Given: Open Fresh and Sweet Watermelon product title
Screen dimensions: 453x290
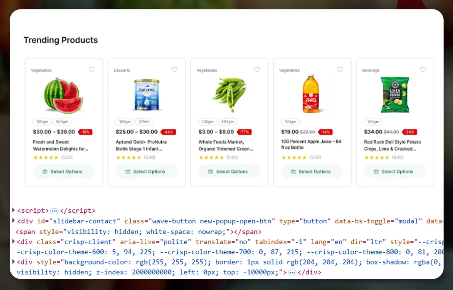Looking at the screenshot, I should 61,145.
